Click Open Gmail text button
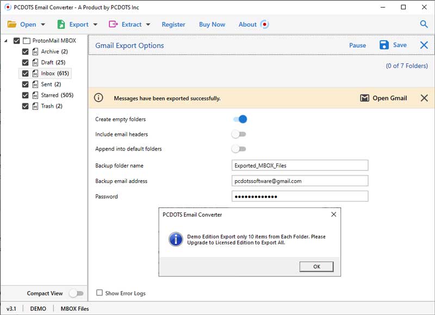The width and height of the screenshot is (435, 315). point(389,98)
